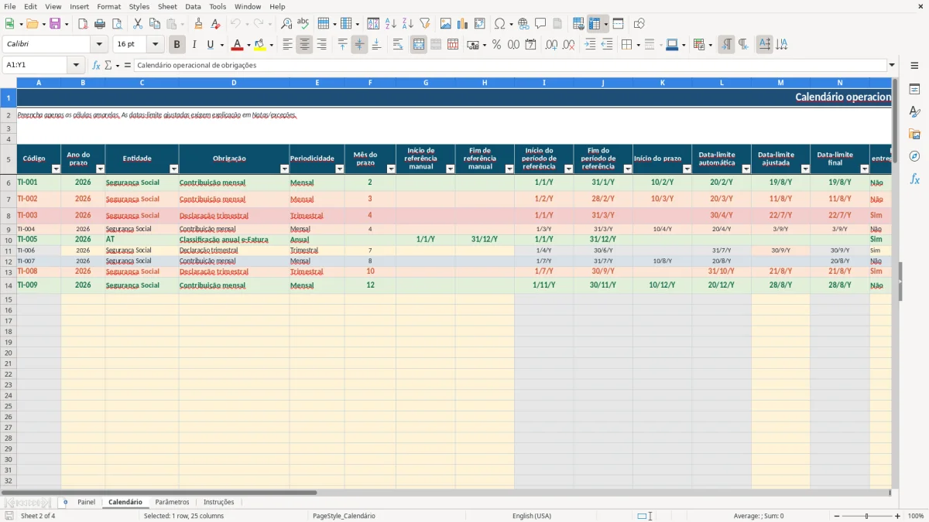Click the formula input line

pos(510,65)
